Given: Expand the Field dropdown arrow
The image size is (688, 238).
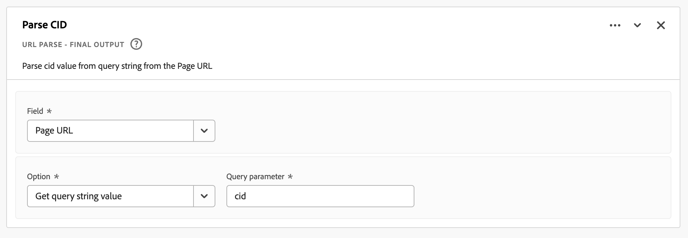Looking at the screenshot, I should [204, 131].
